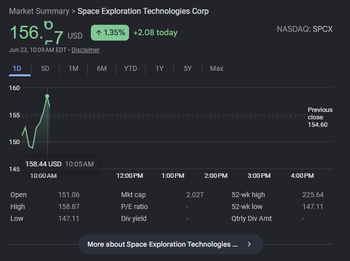This screenshot has height=261, width=350.
Task: Click the Low value 147.11
Action: click(x=69, y=218)
